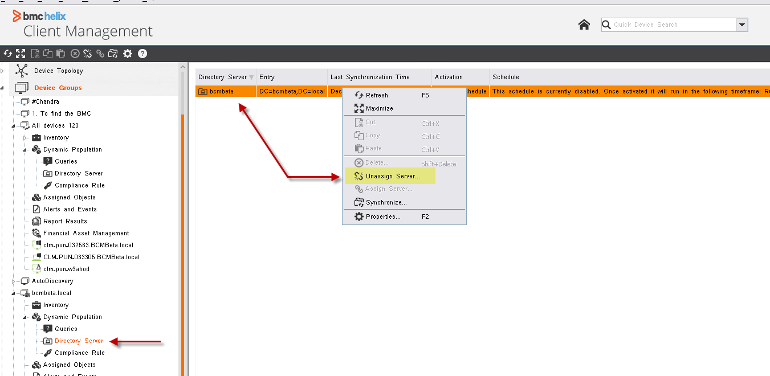Click the schedule description cell text
Image resolution: width=770 pixels, height=376 pixels.
pyautogui.click(x=631, y=91)
